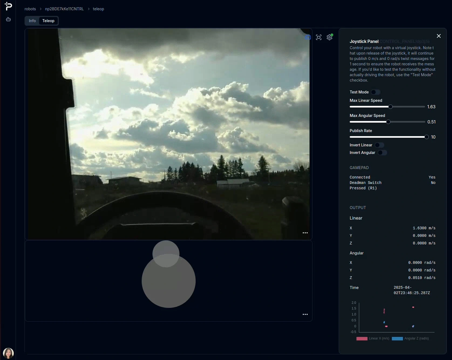Toggle the Invert Linear switch
The width and height of the screenshot is (452, 360).
[x=379, y=145]
